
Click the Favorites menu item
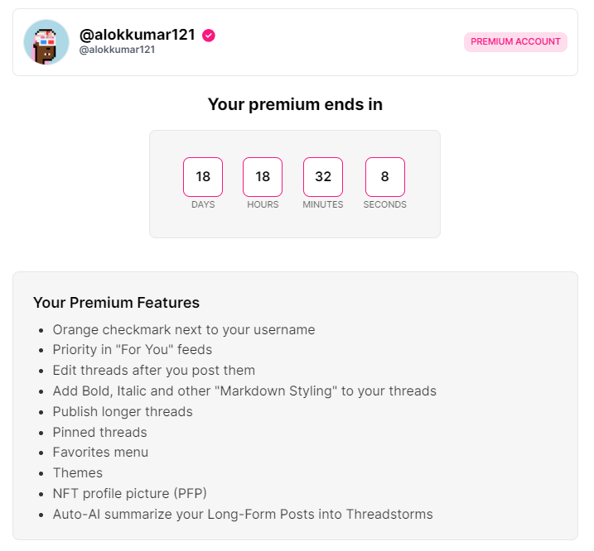(100, 453)
